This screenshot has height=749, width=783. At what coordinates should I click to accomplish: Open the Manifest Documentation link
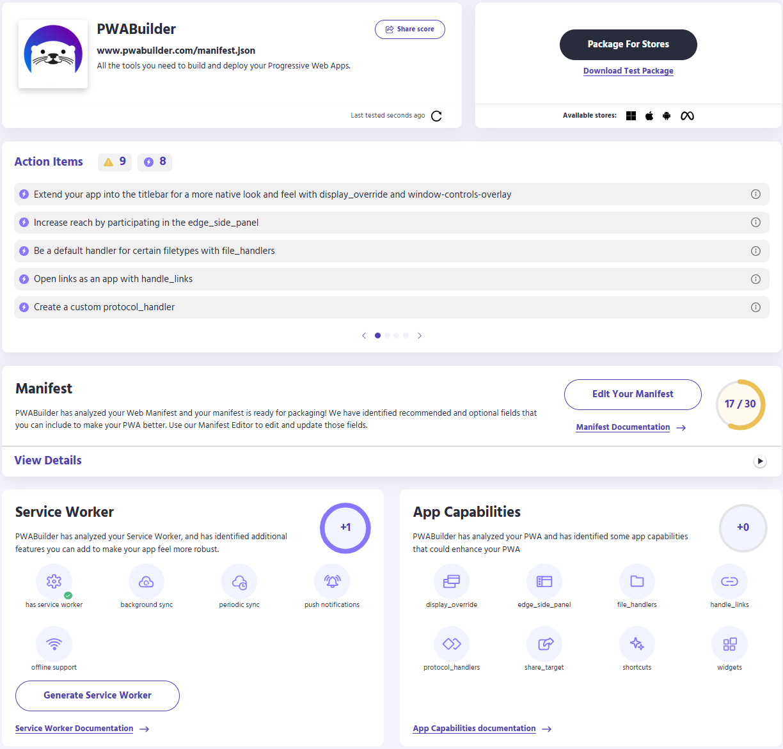click(x=623, y=427)
